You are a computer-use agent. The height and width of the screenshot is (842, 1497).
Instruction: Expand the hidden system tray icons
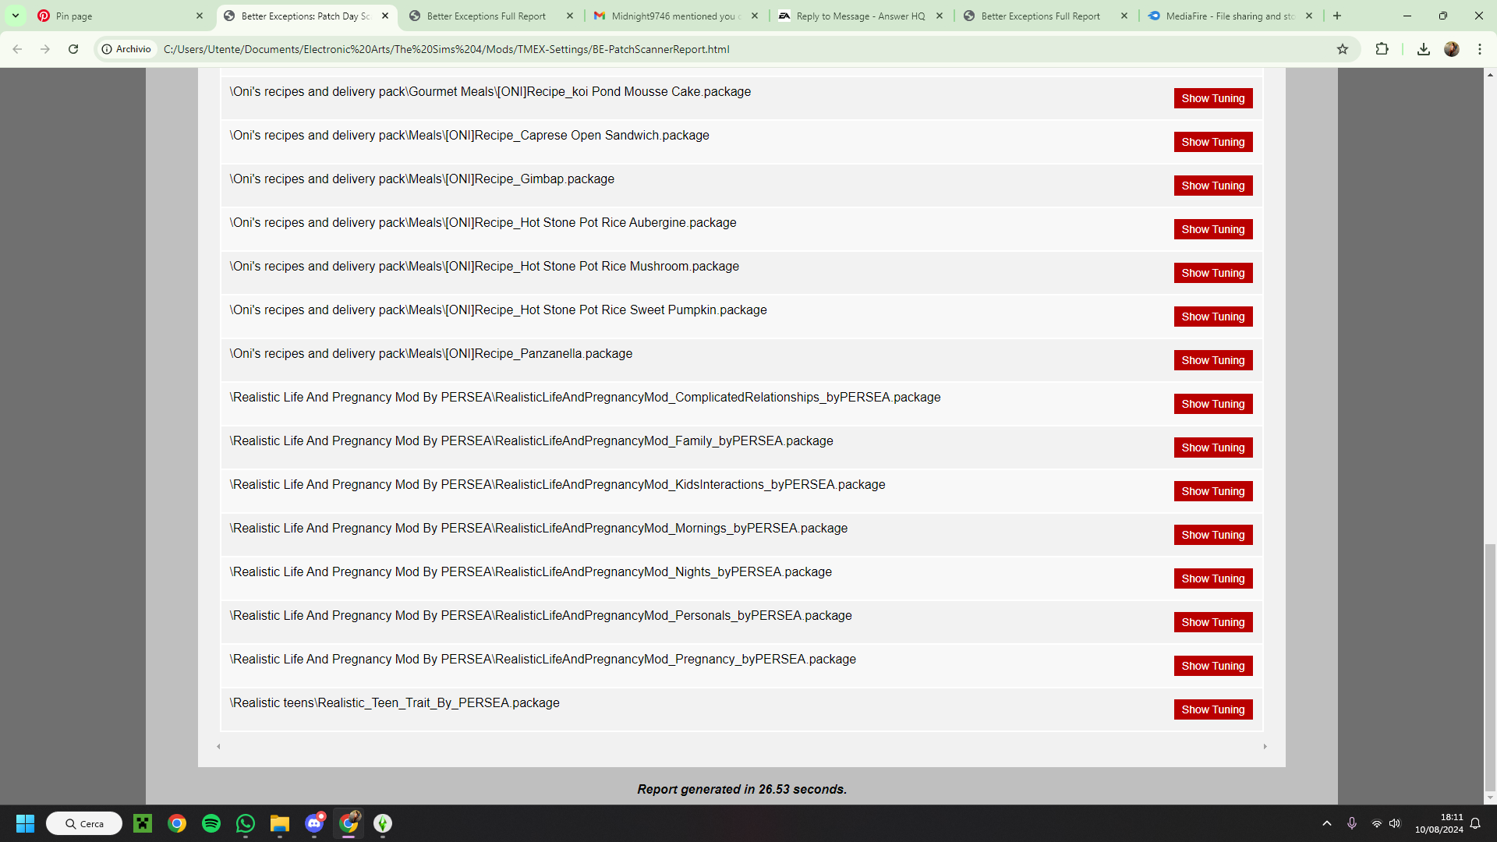click(1327, 823)
